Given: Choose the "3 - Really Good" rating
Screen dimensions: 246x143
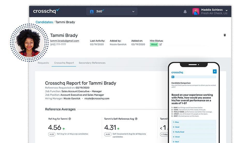Looking at the screenshot, I should tap(193, 132).
